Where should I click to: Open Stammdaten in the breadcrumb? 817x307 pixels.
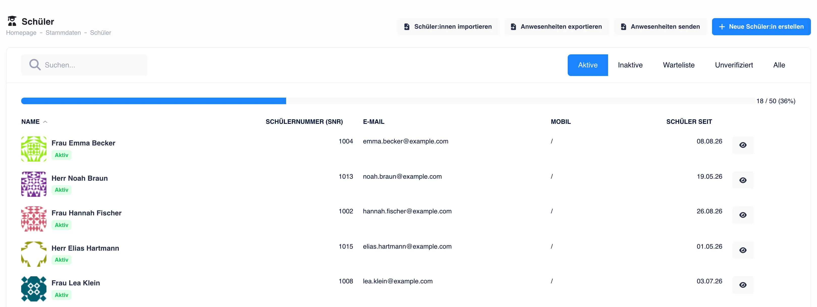[63, 32]
